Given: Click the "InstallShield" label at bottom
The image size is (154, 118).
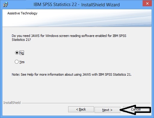Looking at the screenshot, I should [x=12, y=103].
